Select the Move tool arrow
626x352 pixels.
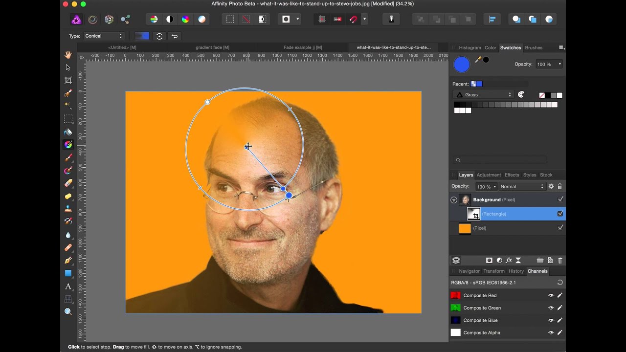tap(68, 67)
